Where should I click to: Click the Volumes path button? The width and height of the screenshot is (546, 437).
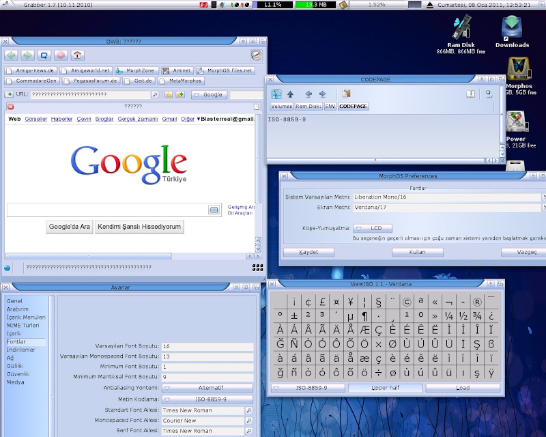[281, 107]
